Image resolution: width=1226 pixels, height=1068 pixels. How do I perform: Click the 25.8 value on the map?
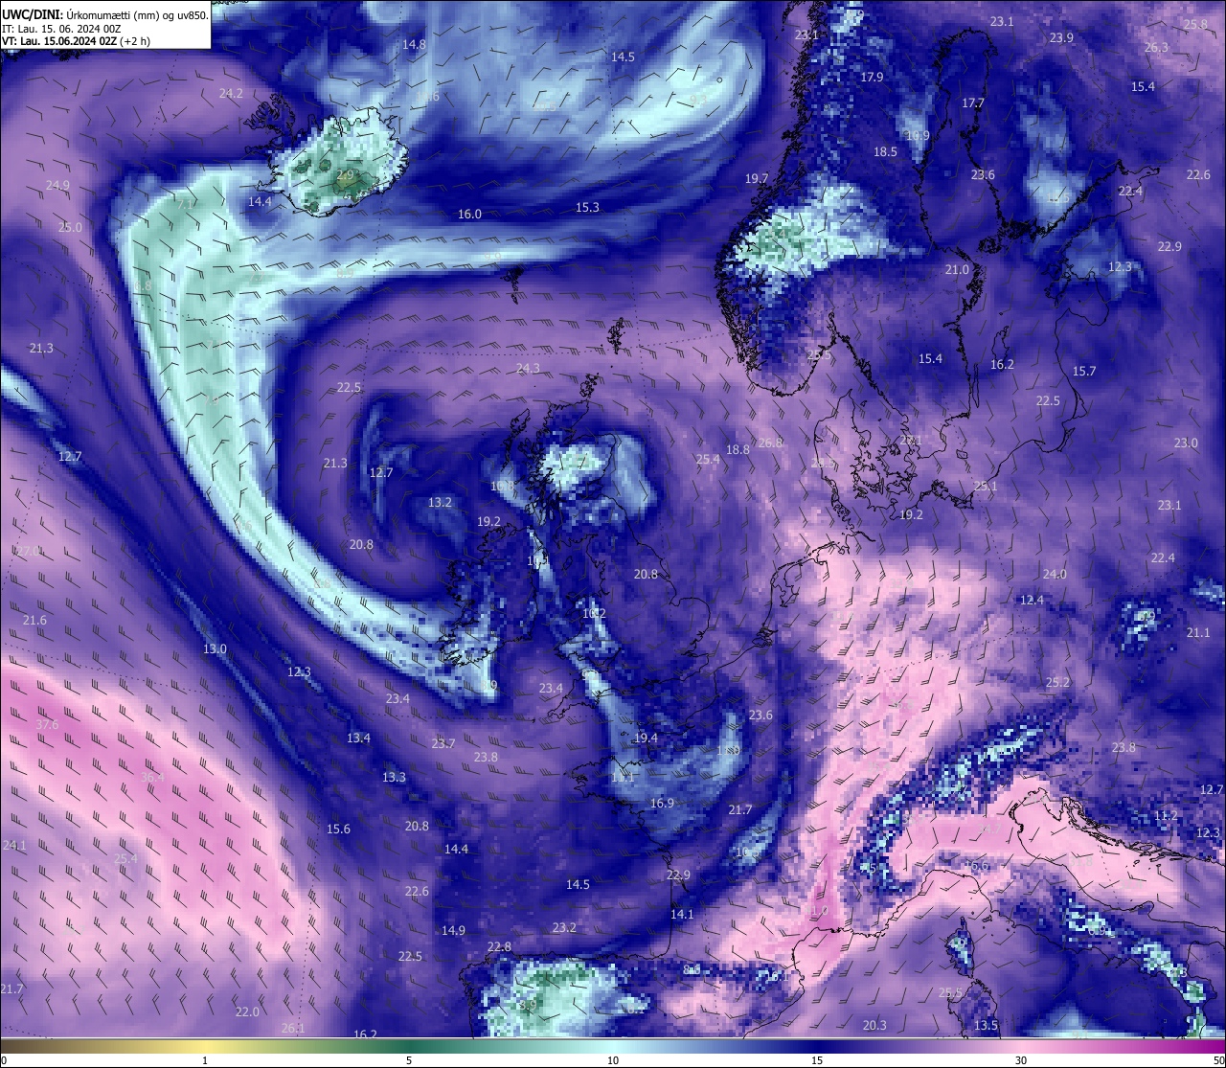(x=1195, y=25)
